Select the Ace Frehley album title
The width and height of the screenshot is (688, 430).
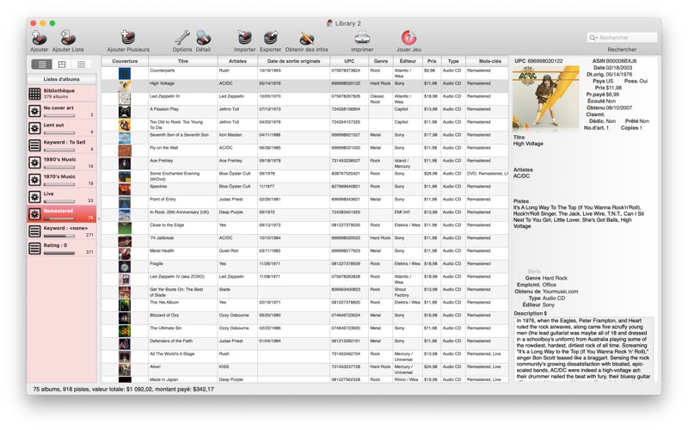coord(162,161)
